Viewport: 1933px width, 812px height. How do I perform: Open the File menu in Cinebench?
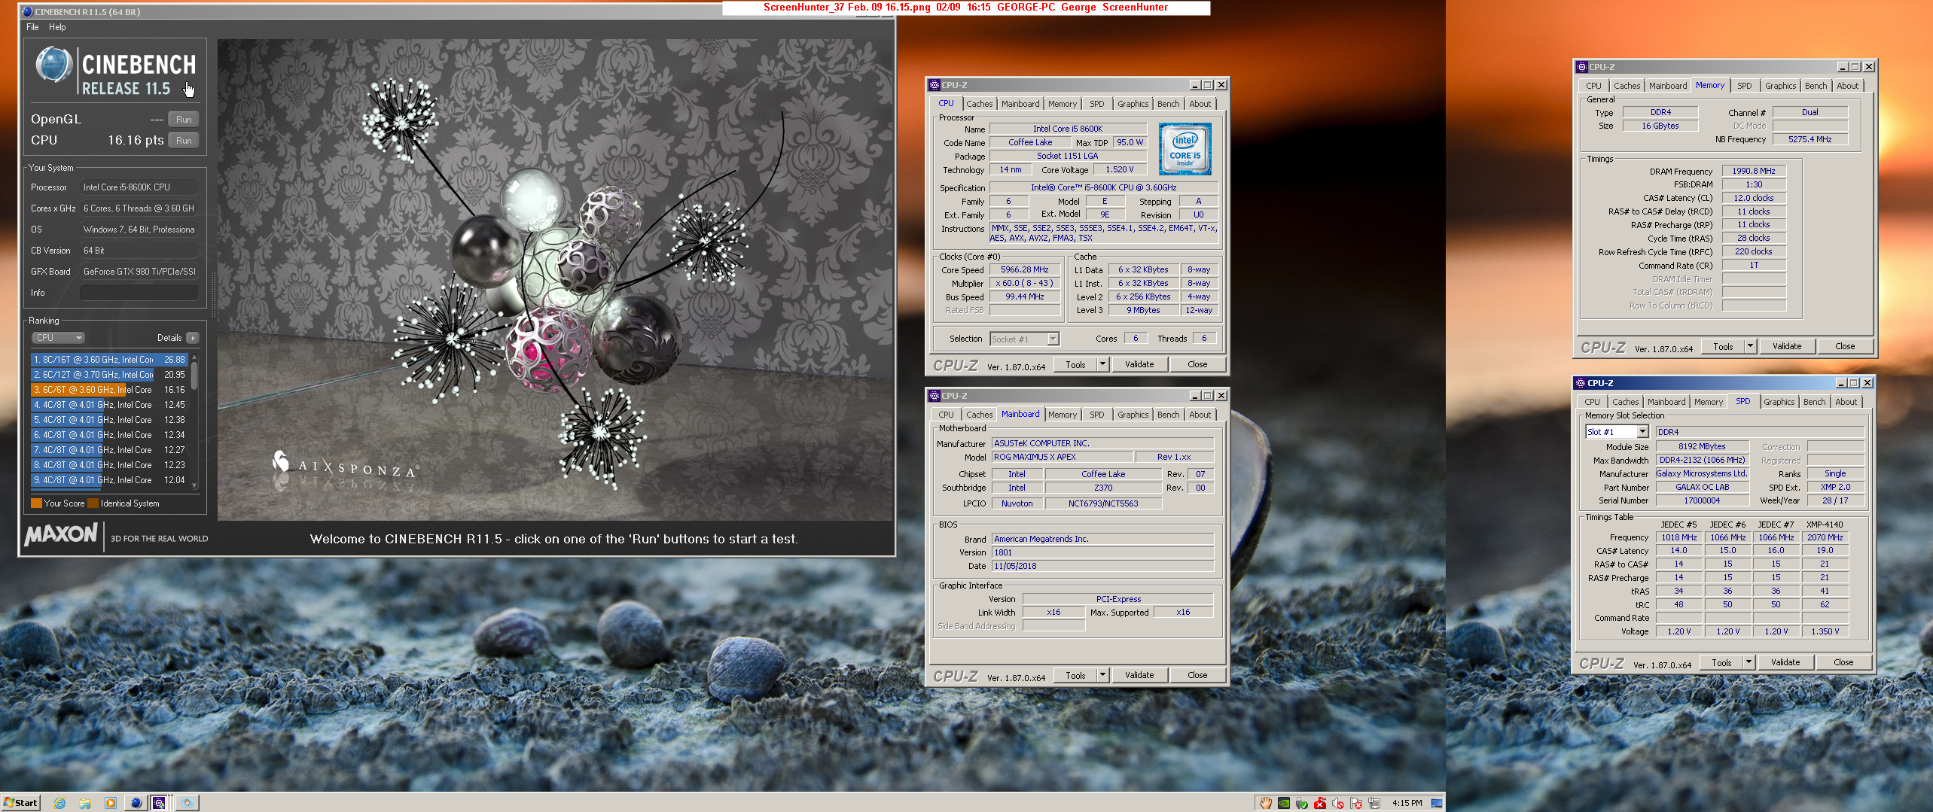pyautogui.click(x=32, y=27)
